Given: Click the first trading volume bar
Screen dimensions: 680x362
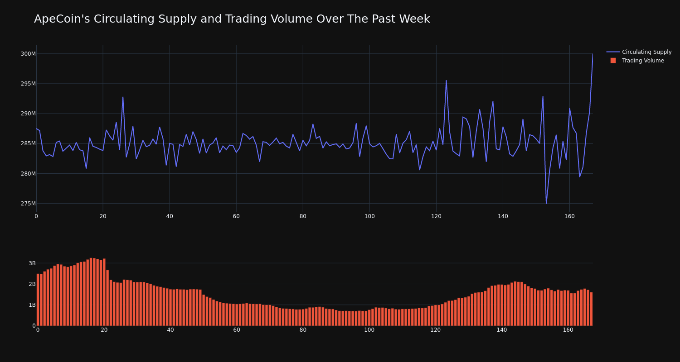Looking at the screenshot, I should click(x=38, y=300).
